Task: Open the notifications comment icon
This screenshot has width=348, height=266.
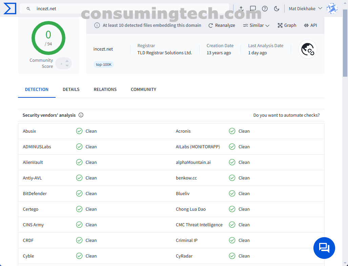Action: 253,8
